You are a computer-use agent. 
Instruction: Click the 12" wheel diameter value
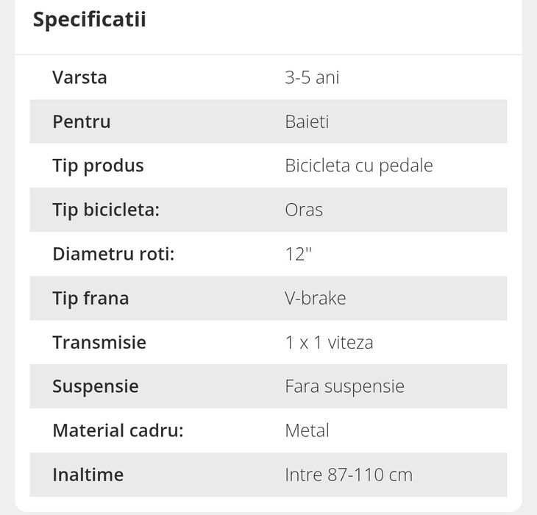[x=299, y=254]
